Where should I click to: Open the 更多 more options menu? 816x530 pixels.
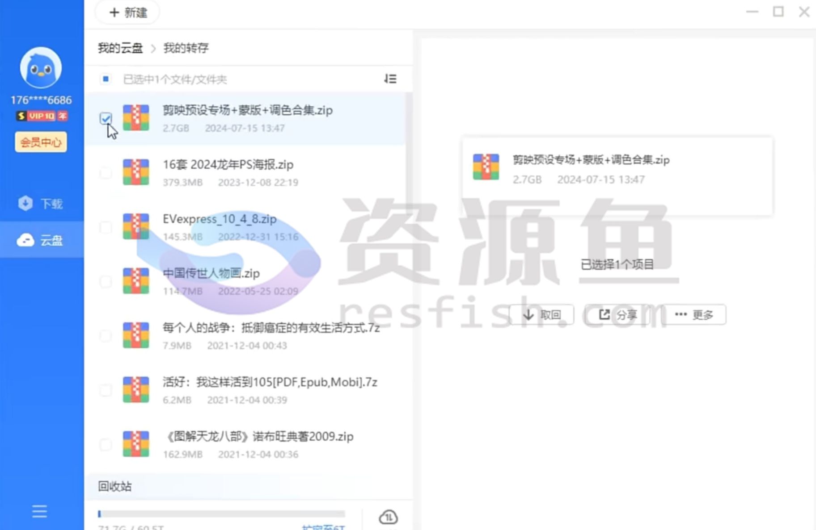click(694, 315)
